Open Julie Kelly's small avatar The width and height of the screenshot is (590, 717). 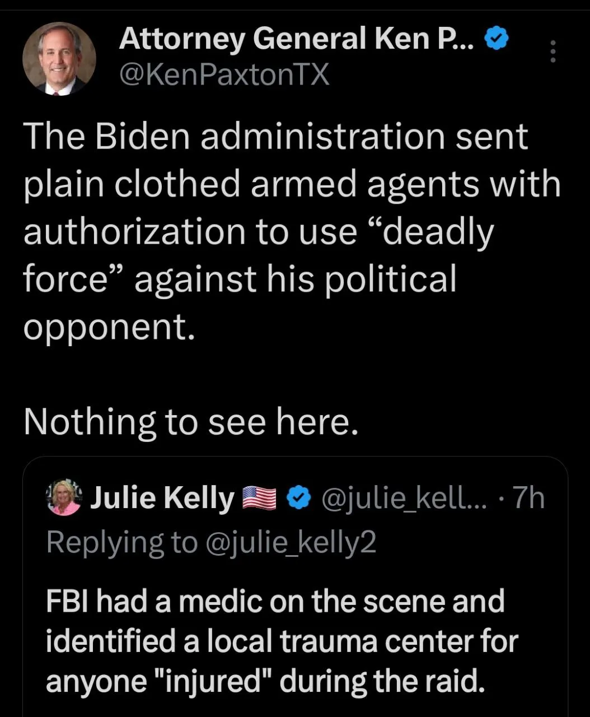(x=64, y=497)
